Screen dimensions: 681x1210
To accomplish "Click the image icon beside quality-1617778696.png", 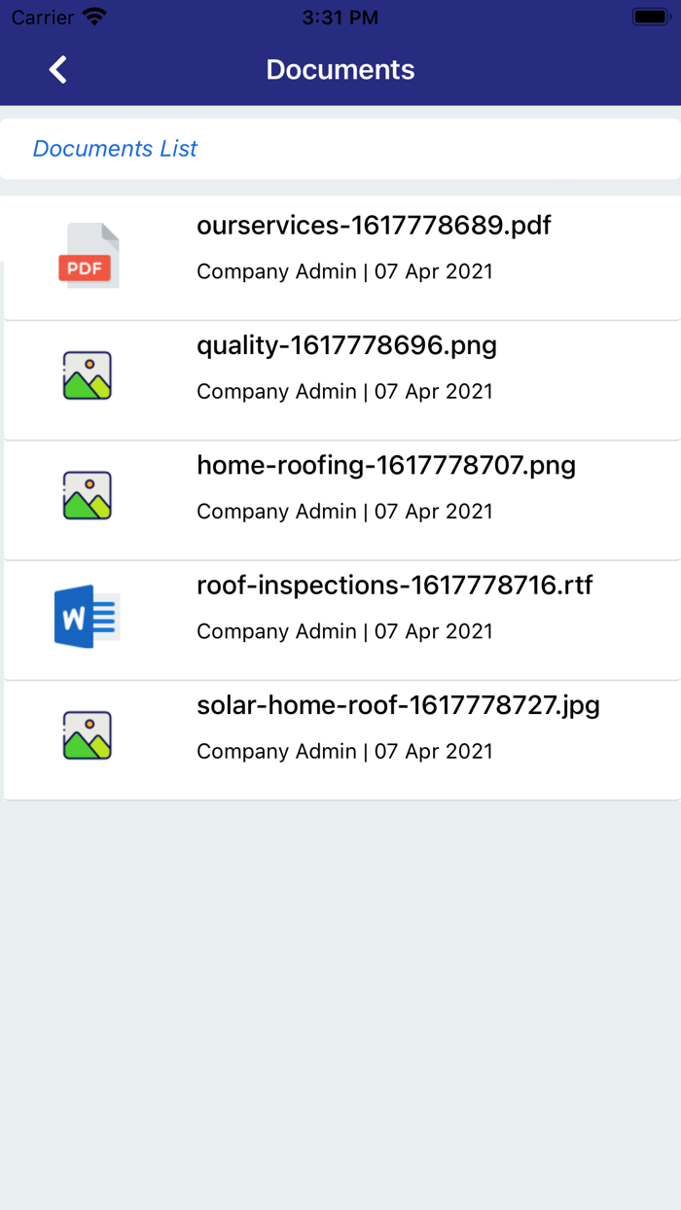I will [87, 374].
